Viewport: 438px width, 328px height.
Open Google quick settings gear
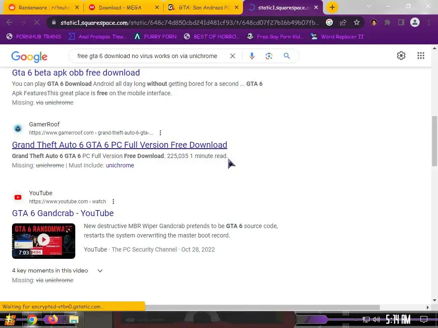401,56
